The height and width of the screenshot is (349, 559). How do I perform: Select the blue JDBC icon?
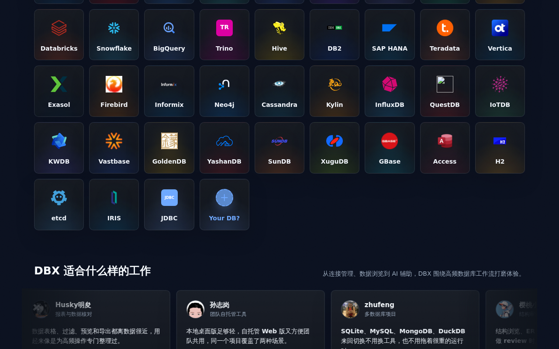[169, 198]
